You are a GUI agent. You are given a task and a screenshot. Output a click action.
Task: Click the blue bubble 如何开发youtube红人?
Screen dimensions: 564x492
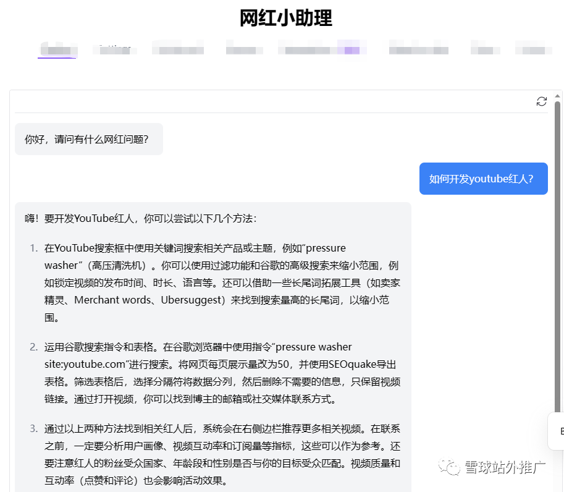coord(484,179)
